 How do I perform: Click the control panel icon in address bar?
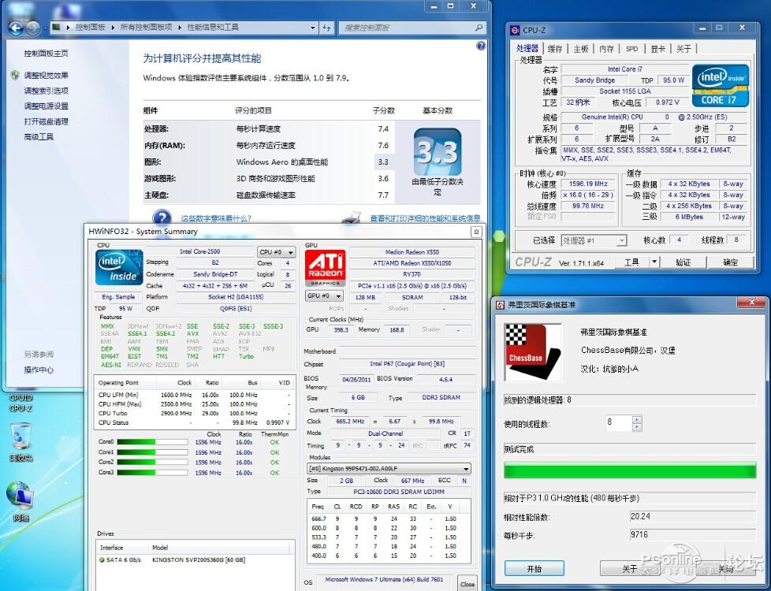point(57,27)
